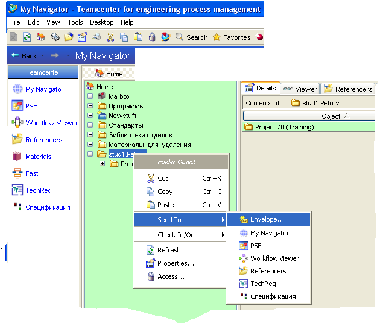
Task: Choose Access... in the context menu
Action: 180,276
